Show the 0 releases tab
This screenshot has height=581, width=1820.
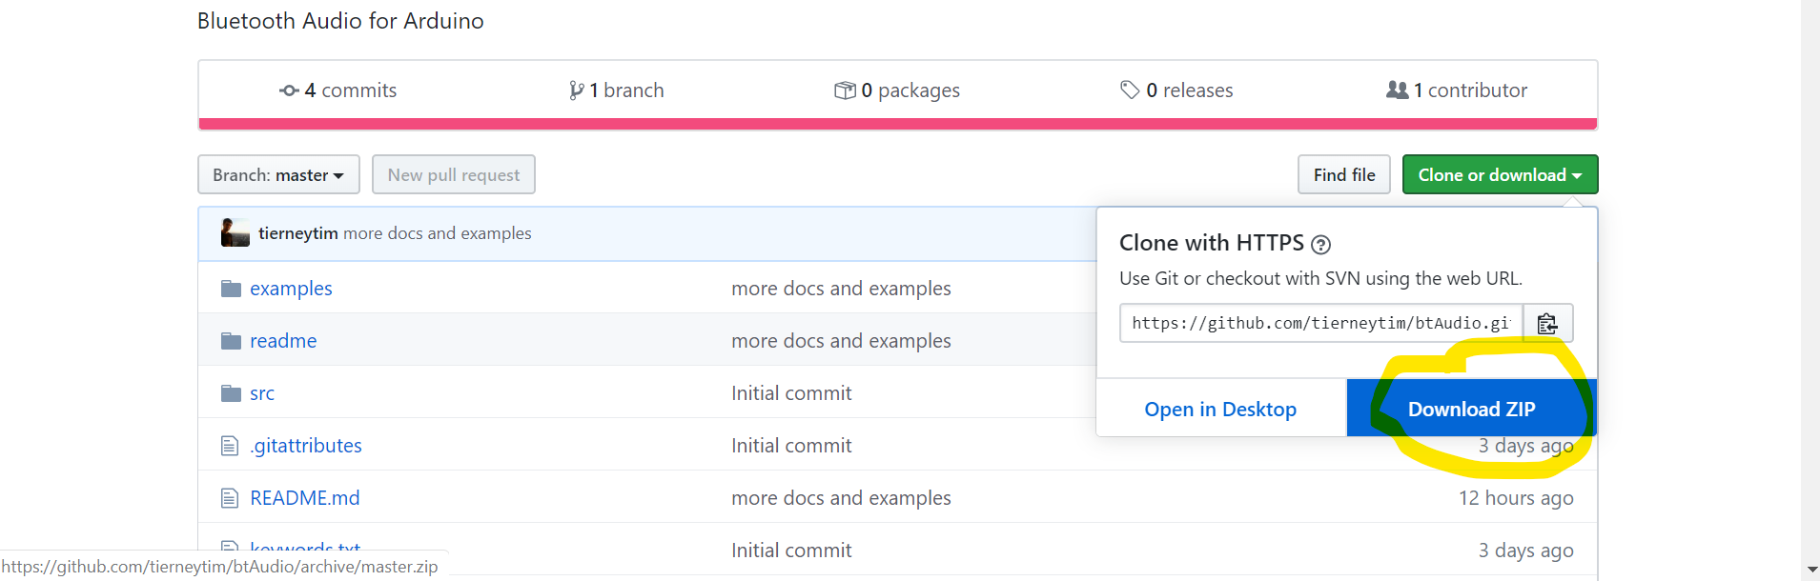tap(1176, 90)
